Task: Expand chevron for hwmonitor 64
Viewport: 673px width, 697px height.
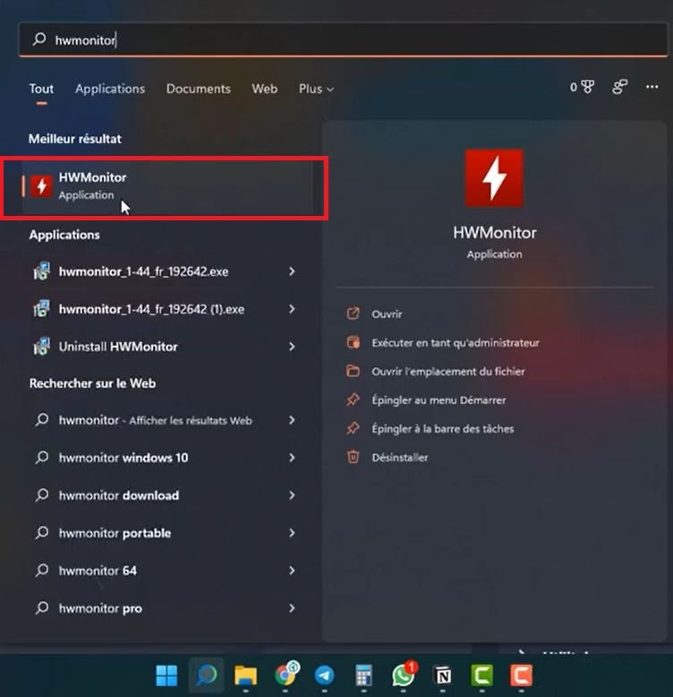Action: [292, 571]
